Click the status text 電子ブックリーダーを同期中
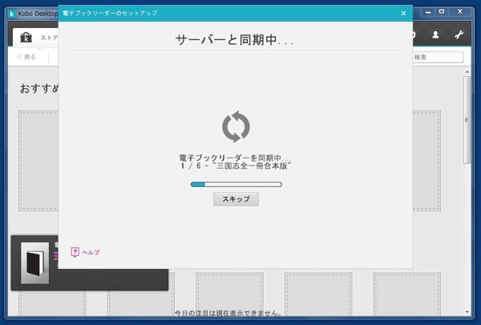 pyautogui.click(x=235, y=158)
